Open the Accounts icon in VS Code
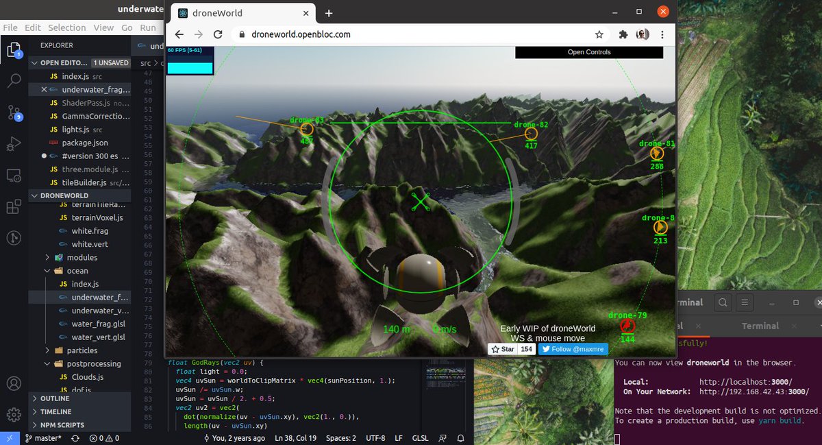The height and width of the screenshot is (445, 822). coord(14,383)
